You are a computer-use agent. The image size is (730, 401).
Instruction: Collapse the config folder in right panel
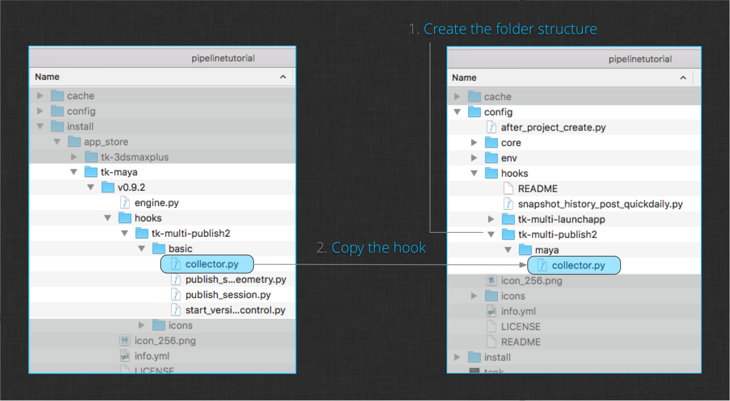(x=457, y=112)
